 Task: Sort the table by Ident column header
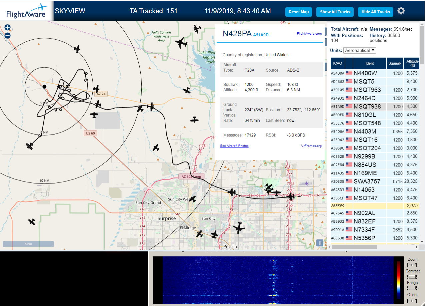(x=370, y=63)
